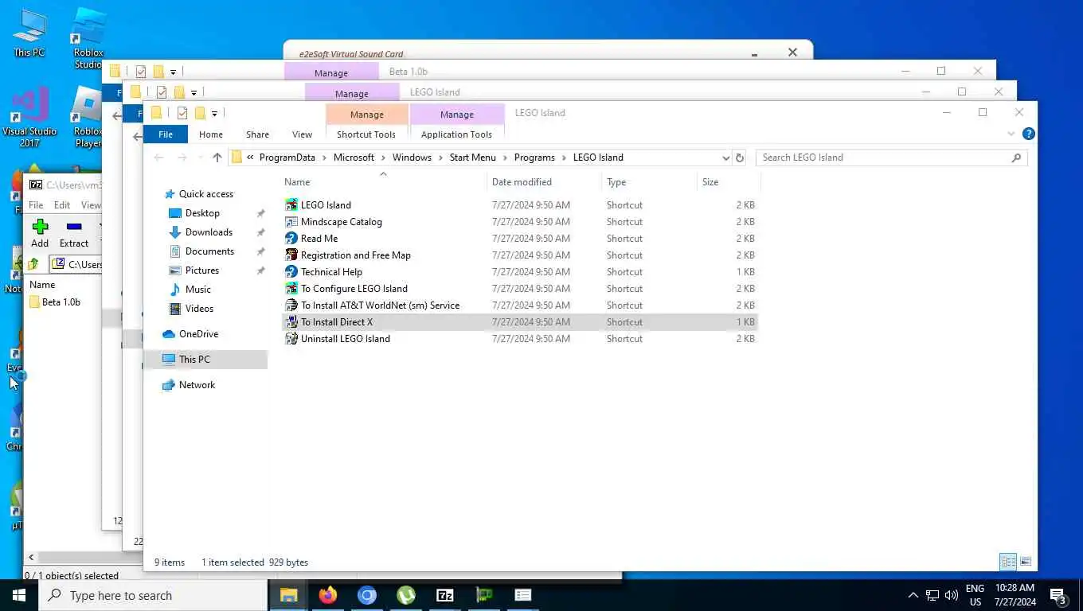Open the Shortcut Tools tab

[x=366, y=134]
